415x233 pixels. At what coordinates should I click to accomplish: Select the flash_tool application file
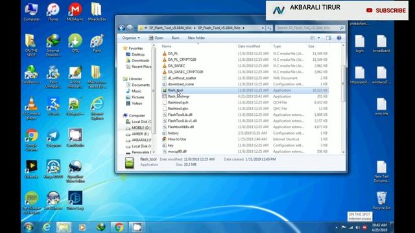pyautogui.click(x=245, y=91)
